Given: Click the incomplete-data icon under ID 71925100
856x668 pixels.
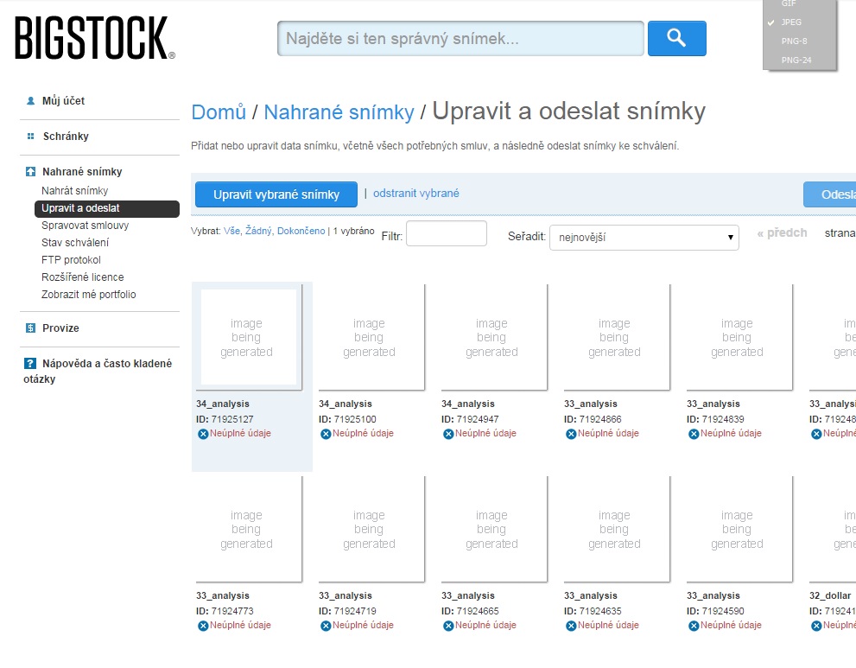Looking at the screenshot, I should 326,434.
